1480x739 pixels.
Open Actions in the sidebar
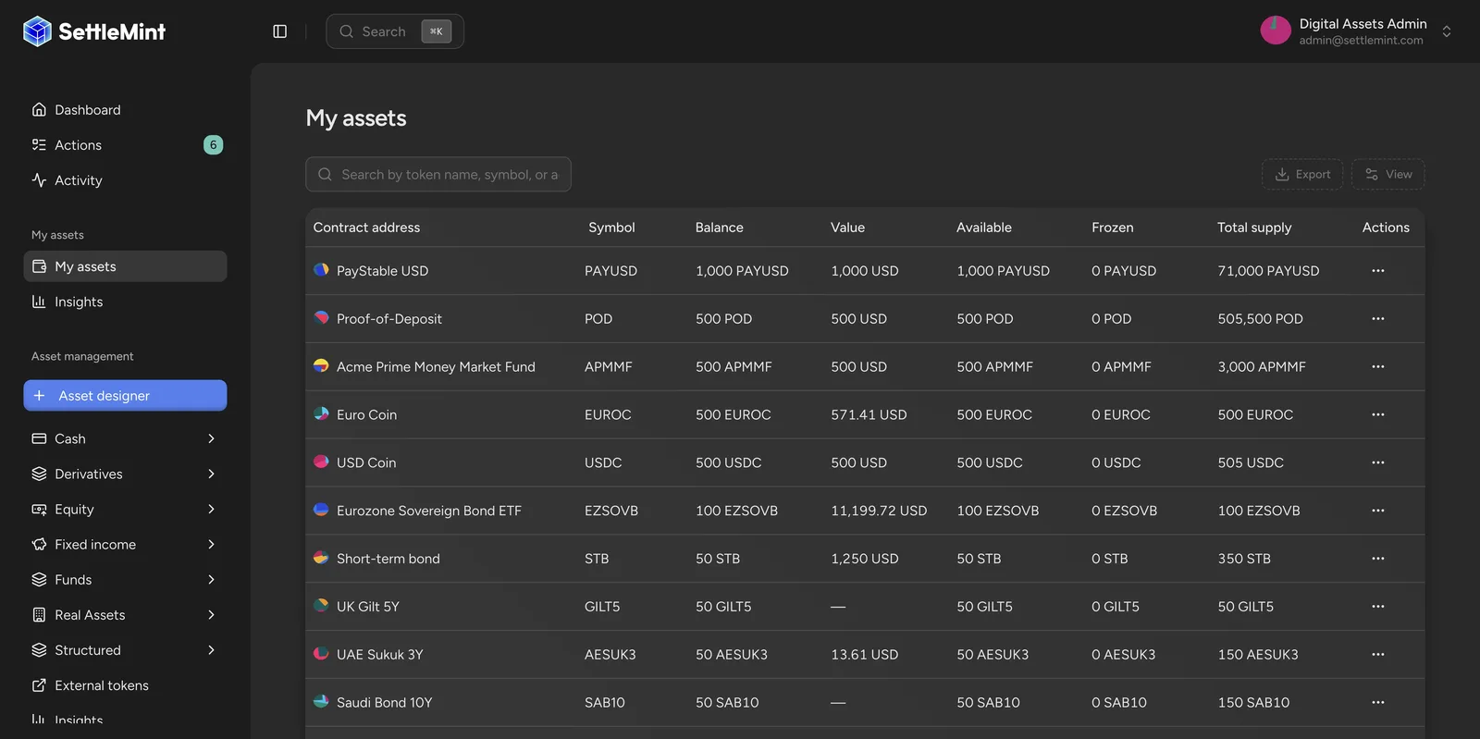point(125,145)
